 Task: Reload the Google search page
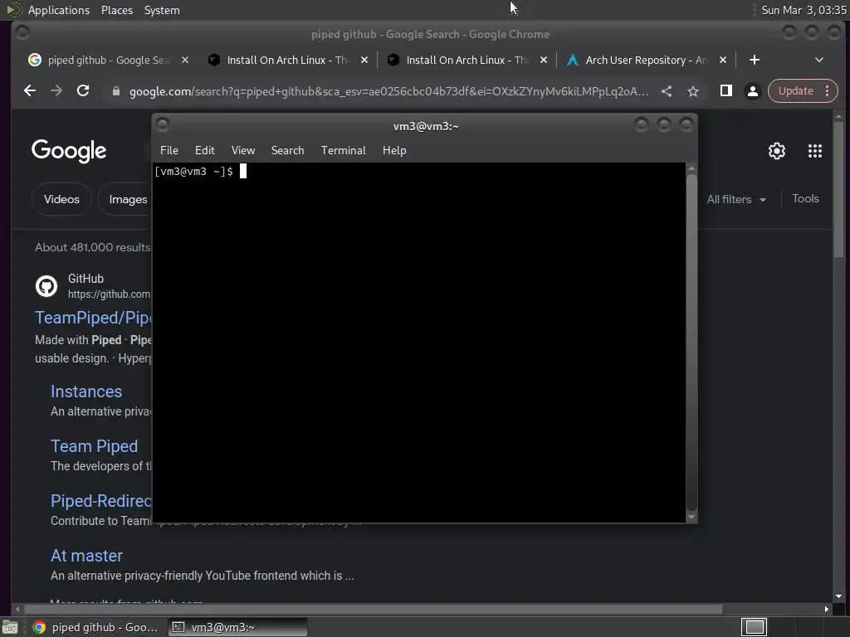tap(83, 91)
